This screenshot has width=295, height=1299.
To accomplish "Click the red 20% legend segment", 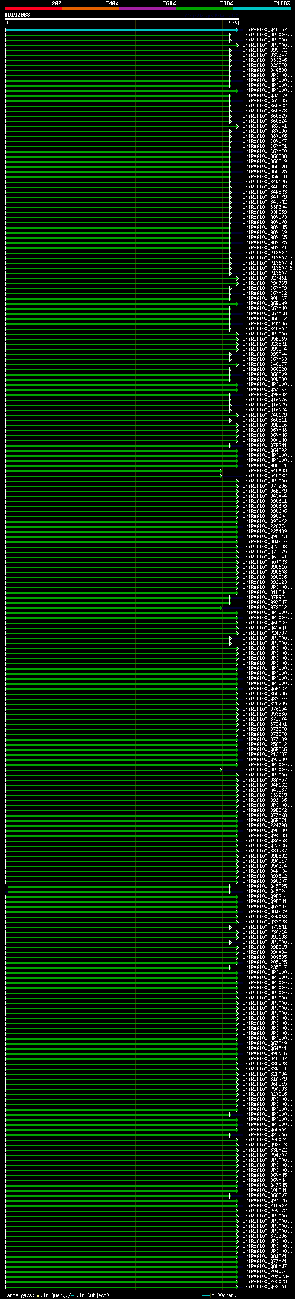I will pos(33,8).
